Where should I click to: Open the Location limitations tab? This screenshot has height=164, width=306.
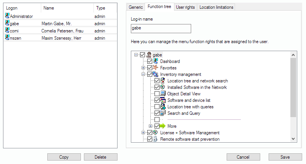pyautogui.click(x=216, y=7)
